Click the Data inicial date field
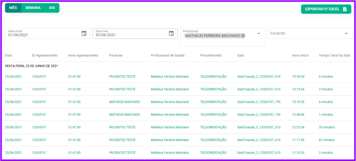The height and width of the screenshot is (161, 356). tap(43, 35)
